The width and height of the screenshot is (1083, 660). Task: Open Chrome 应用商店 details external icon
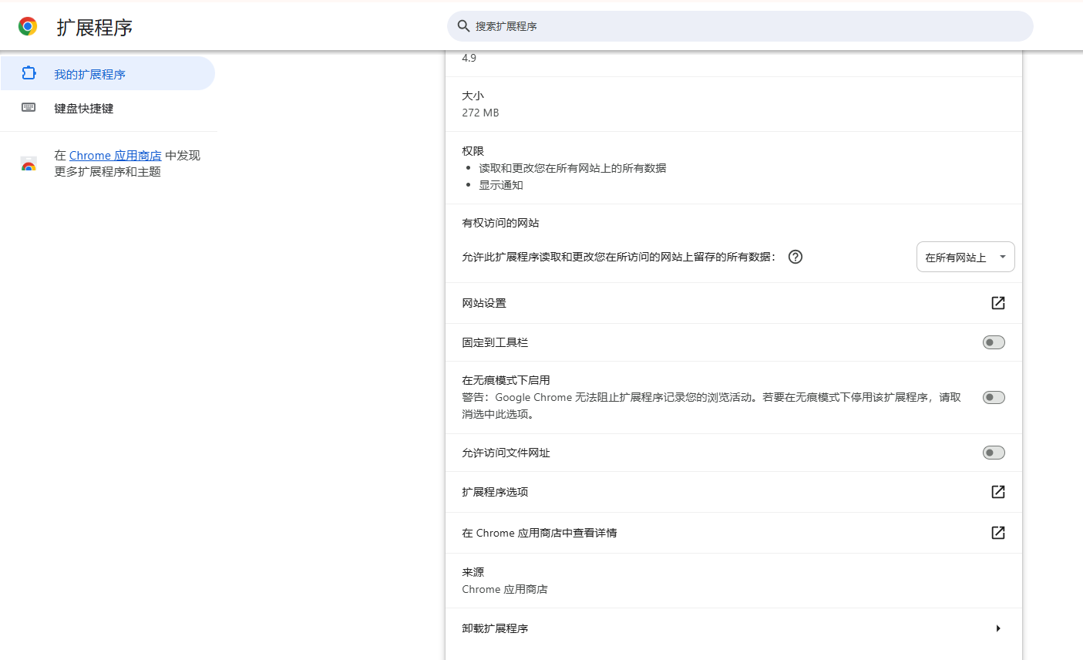click(998, 533)
